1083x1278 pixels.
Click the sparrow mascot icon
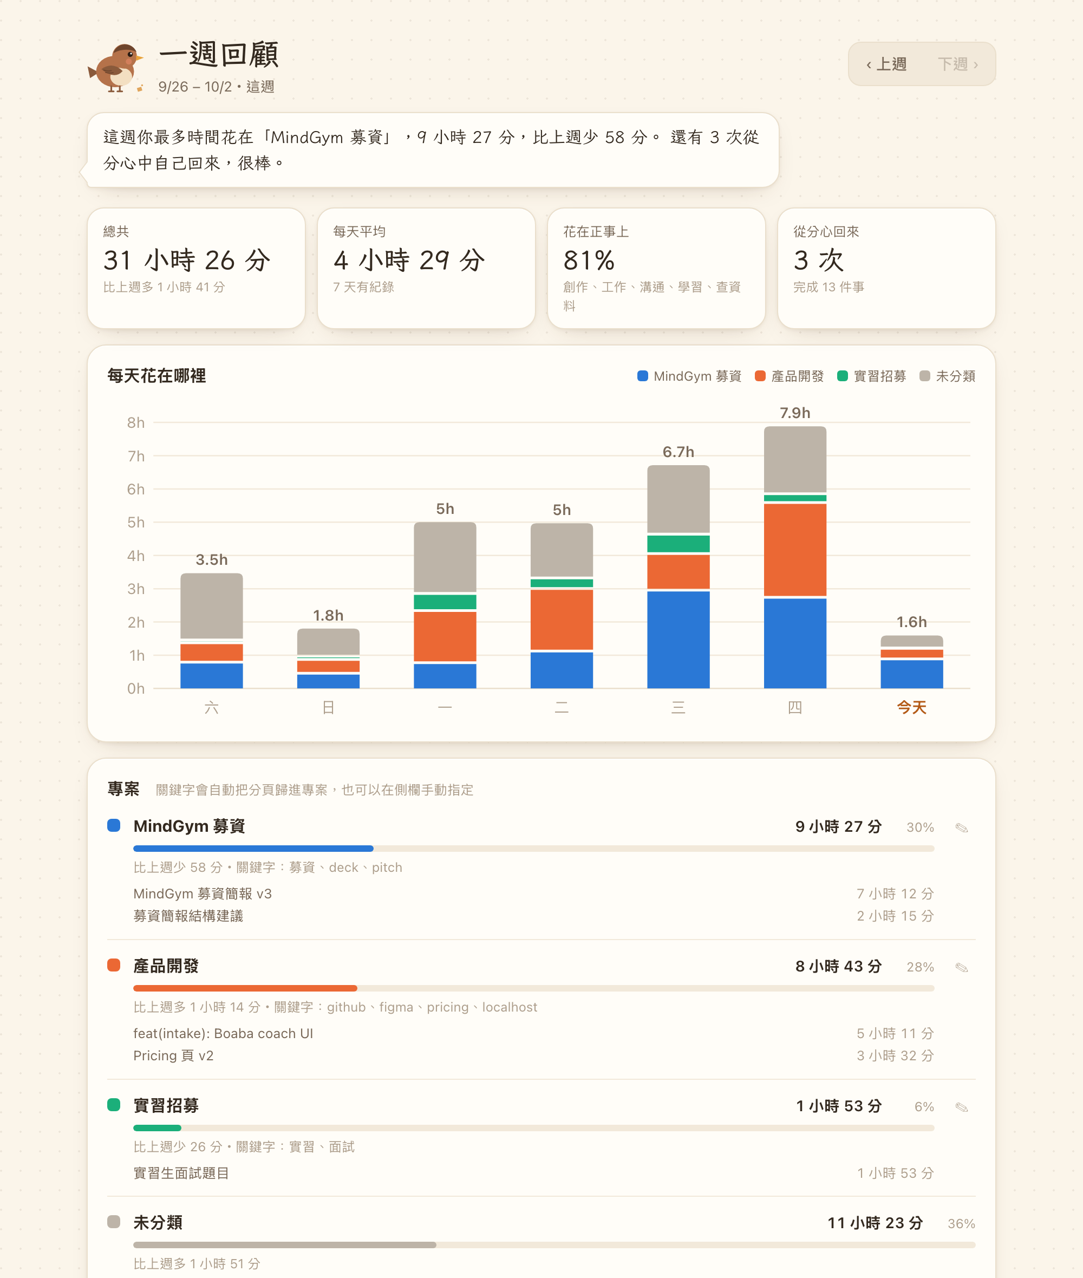pos(116,68)
